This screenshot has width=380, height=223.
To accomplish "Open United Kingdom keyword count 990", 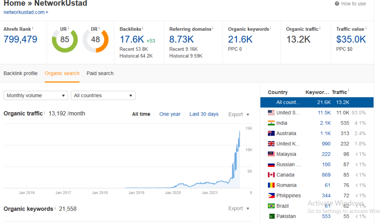I will (x=326, y=144).
